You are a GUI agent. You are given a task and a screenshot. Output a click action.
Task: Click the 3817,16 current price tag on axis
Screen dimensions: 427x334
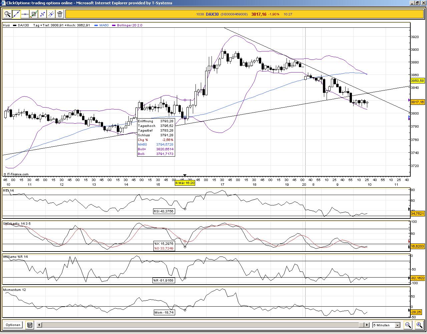417,102
